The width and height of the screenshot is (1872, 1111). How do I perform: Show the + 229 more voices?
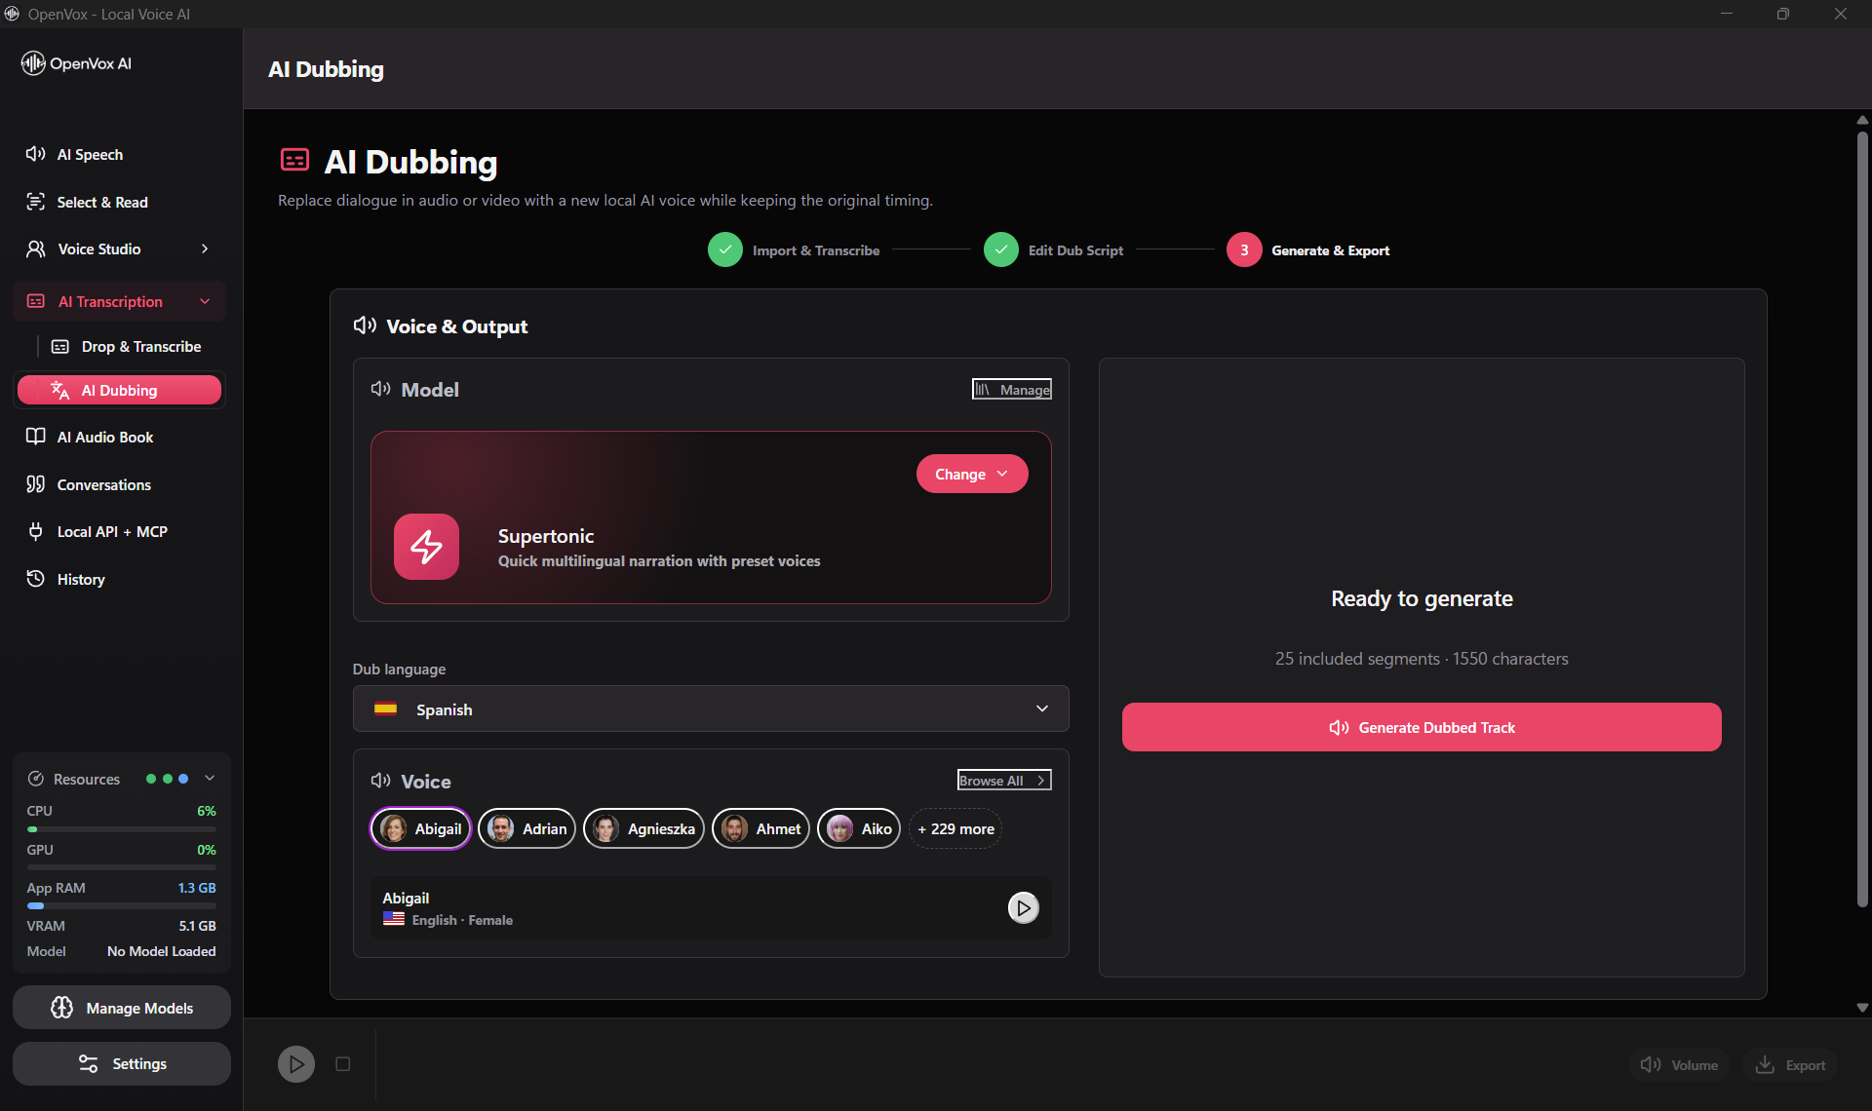tap(955, 829)
